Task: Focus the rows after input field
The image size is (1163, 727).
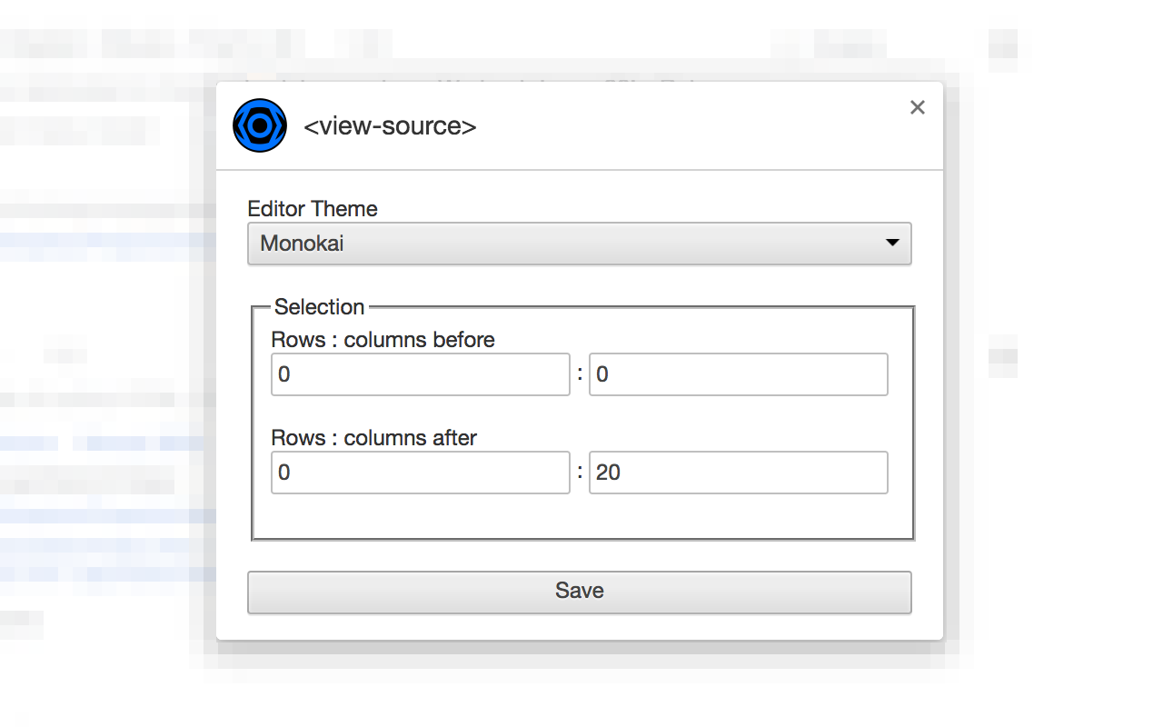Action: tap(420, 473)
